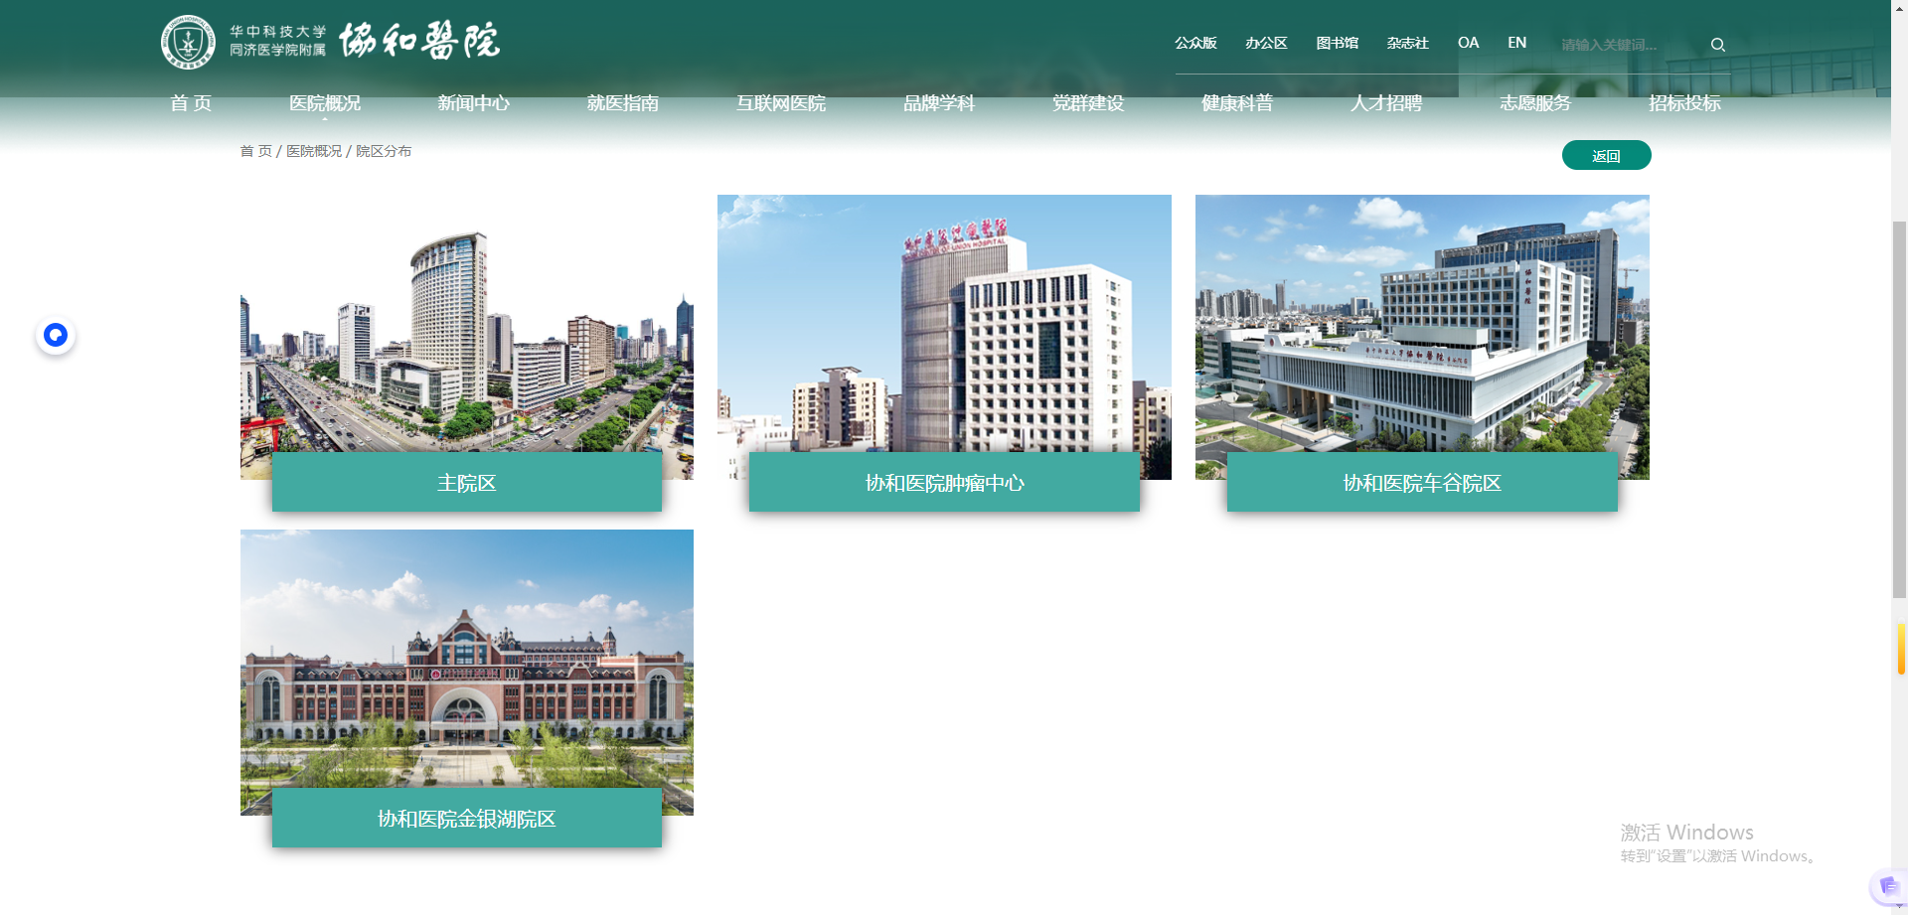This screenshot has height=915, width=1908.
Task: Click the orange side handle near scrollbar
Action: pos(1901,649)
